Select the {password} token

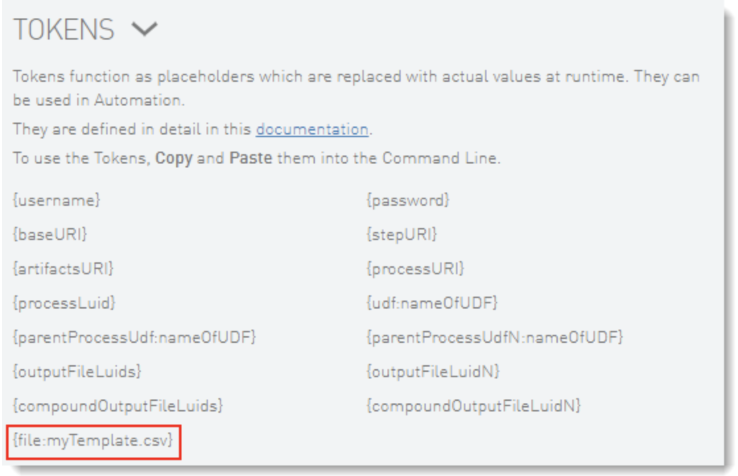click(407, 200)
